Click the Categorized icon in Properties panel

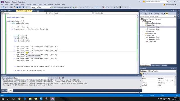141,74
